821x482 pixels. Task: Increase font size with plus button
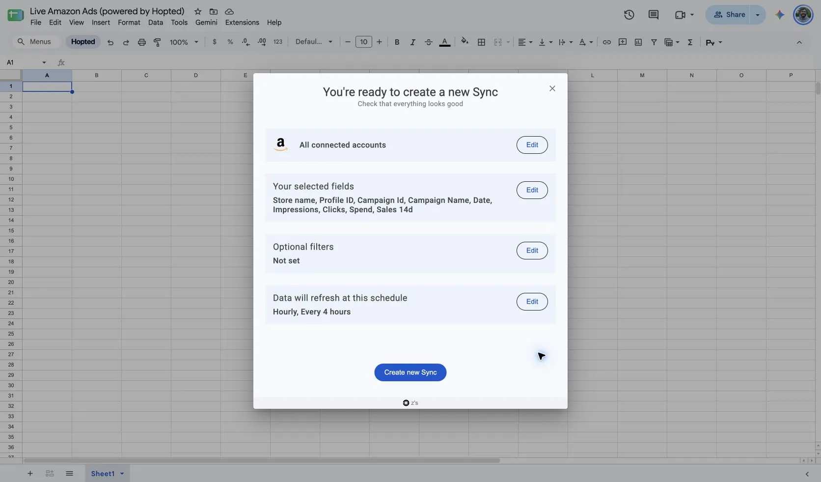point(379,42)
